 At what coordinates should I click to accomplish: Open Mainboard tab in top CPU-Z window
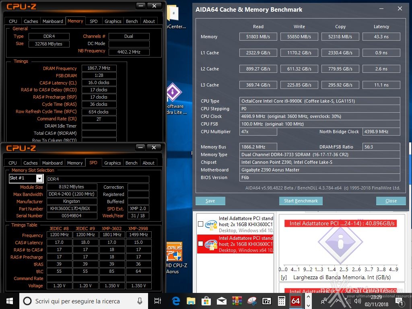point(53,21)
